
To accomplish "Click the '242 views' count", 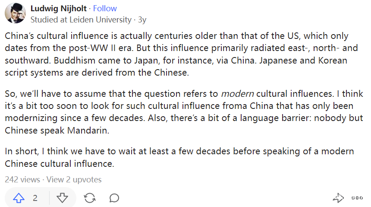I will 22,179.
